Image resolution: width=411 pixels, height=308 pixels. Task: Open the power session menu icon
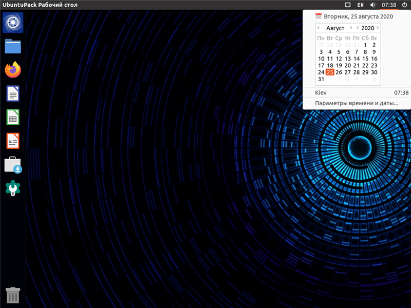tap(404, 5)
